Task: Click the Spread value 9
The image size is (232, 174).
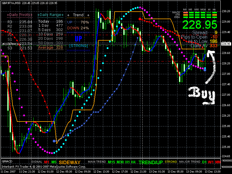Action: click(x=216, y=32)
